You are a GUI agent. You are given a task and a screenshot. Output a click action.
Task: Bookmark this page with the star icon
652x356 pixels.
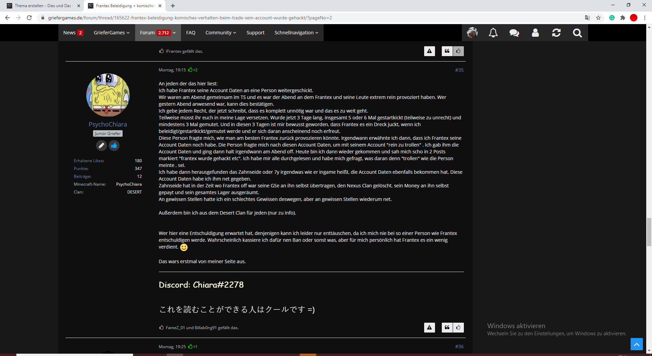598,18
